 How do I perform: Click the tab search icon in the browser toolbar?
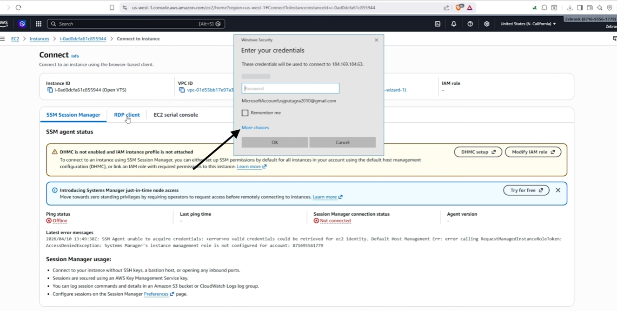point(554,7)
